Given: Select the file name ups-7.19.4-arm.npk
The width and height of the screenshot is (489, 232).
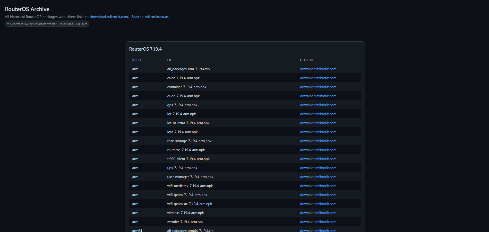Looking at the screenshot, I should pos(182,168).
